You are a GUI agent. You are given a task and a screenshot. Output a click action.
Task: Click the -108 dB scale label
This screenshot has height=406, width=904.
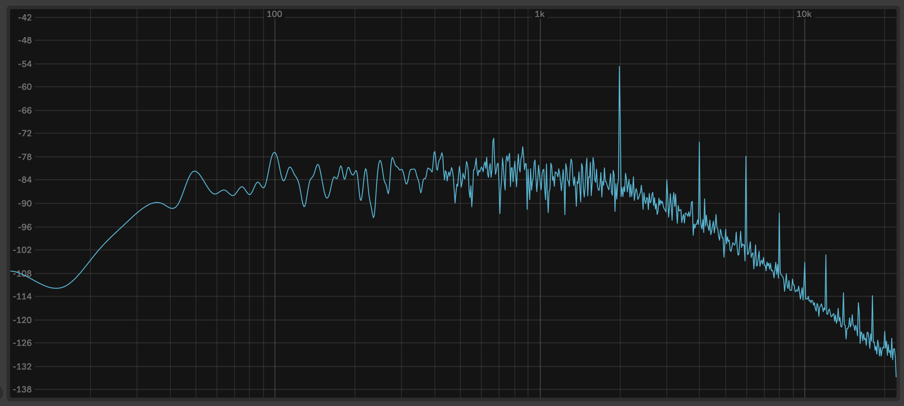pyautogui.click(x=22, y=273)
